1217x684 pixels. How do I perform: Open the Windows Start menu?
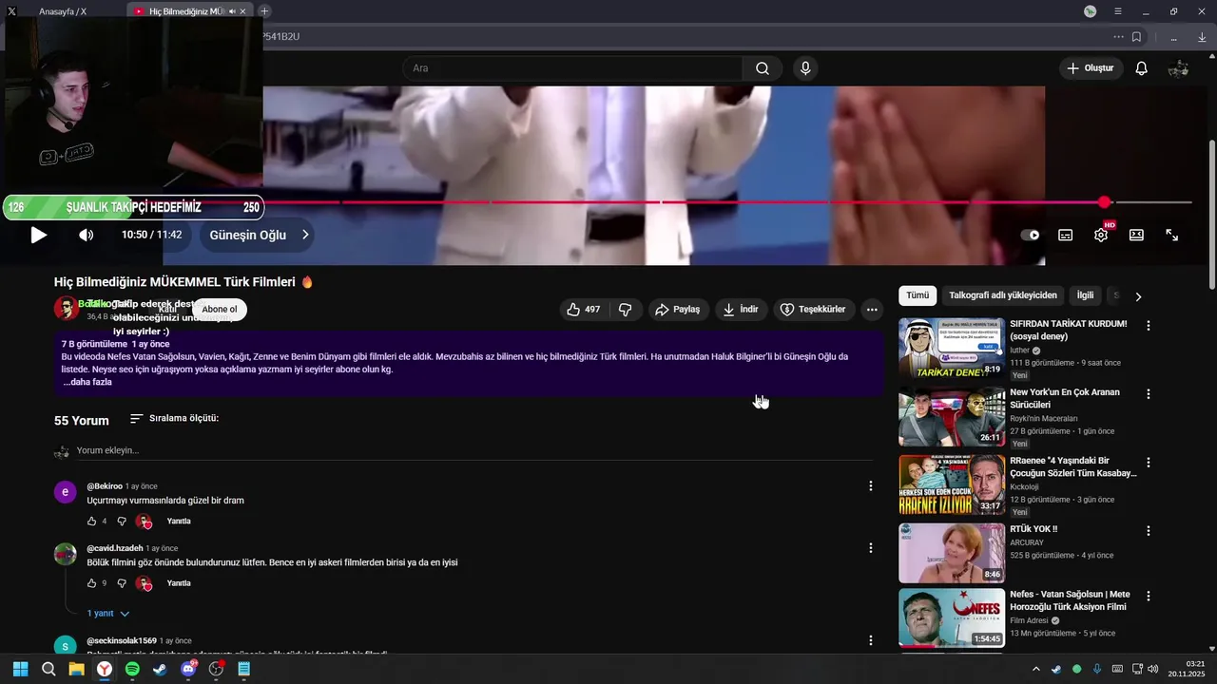(x=20, y=670)
